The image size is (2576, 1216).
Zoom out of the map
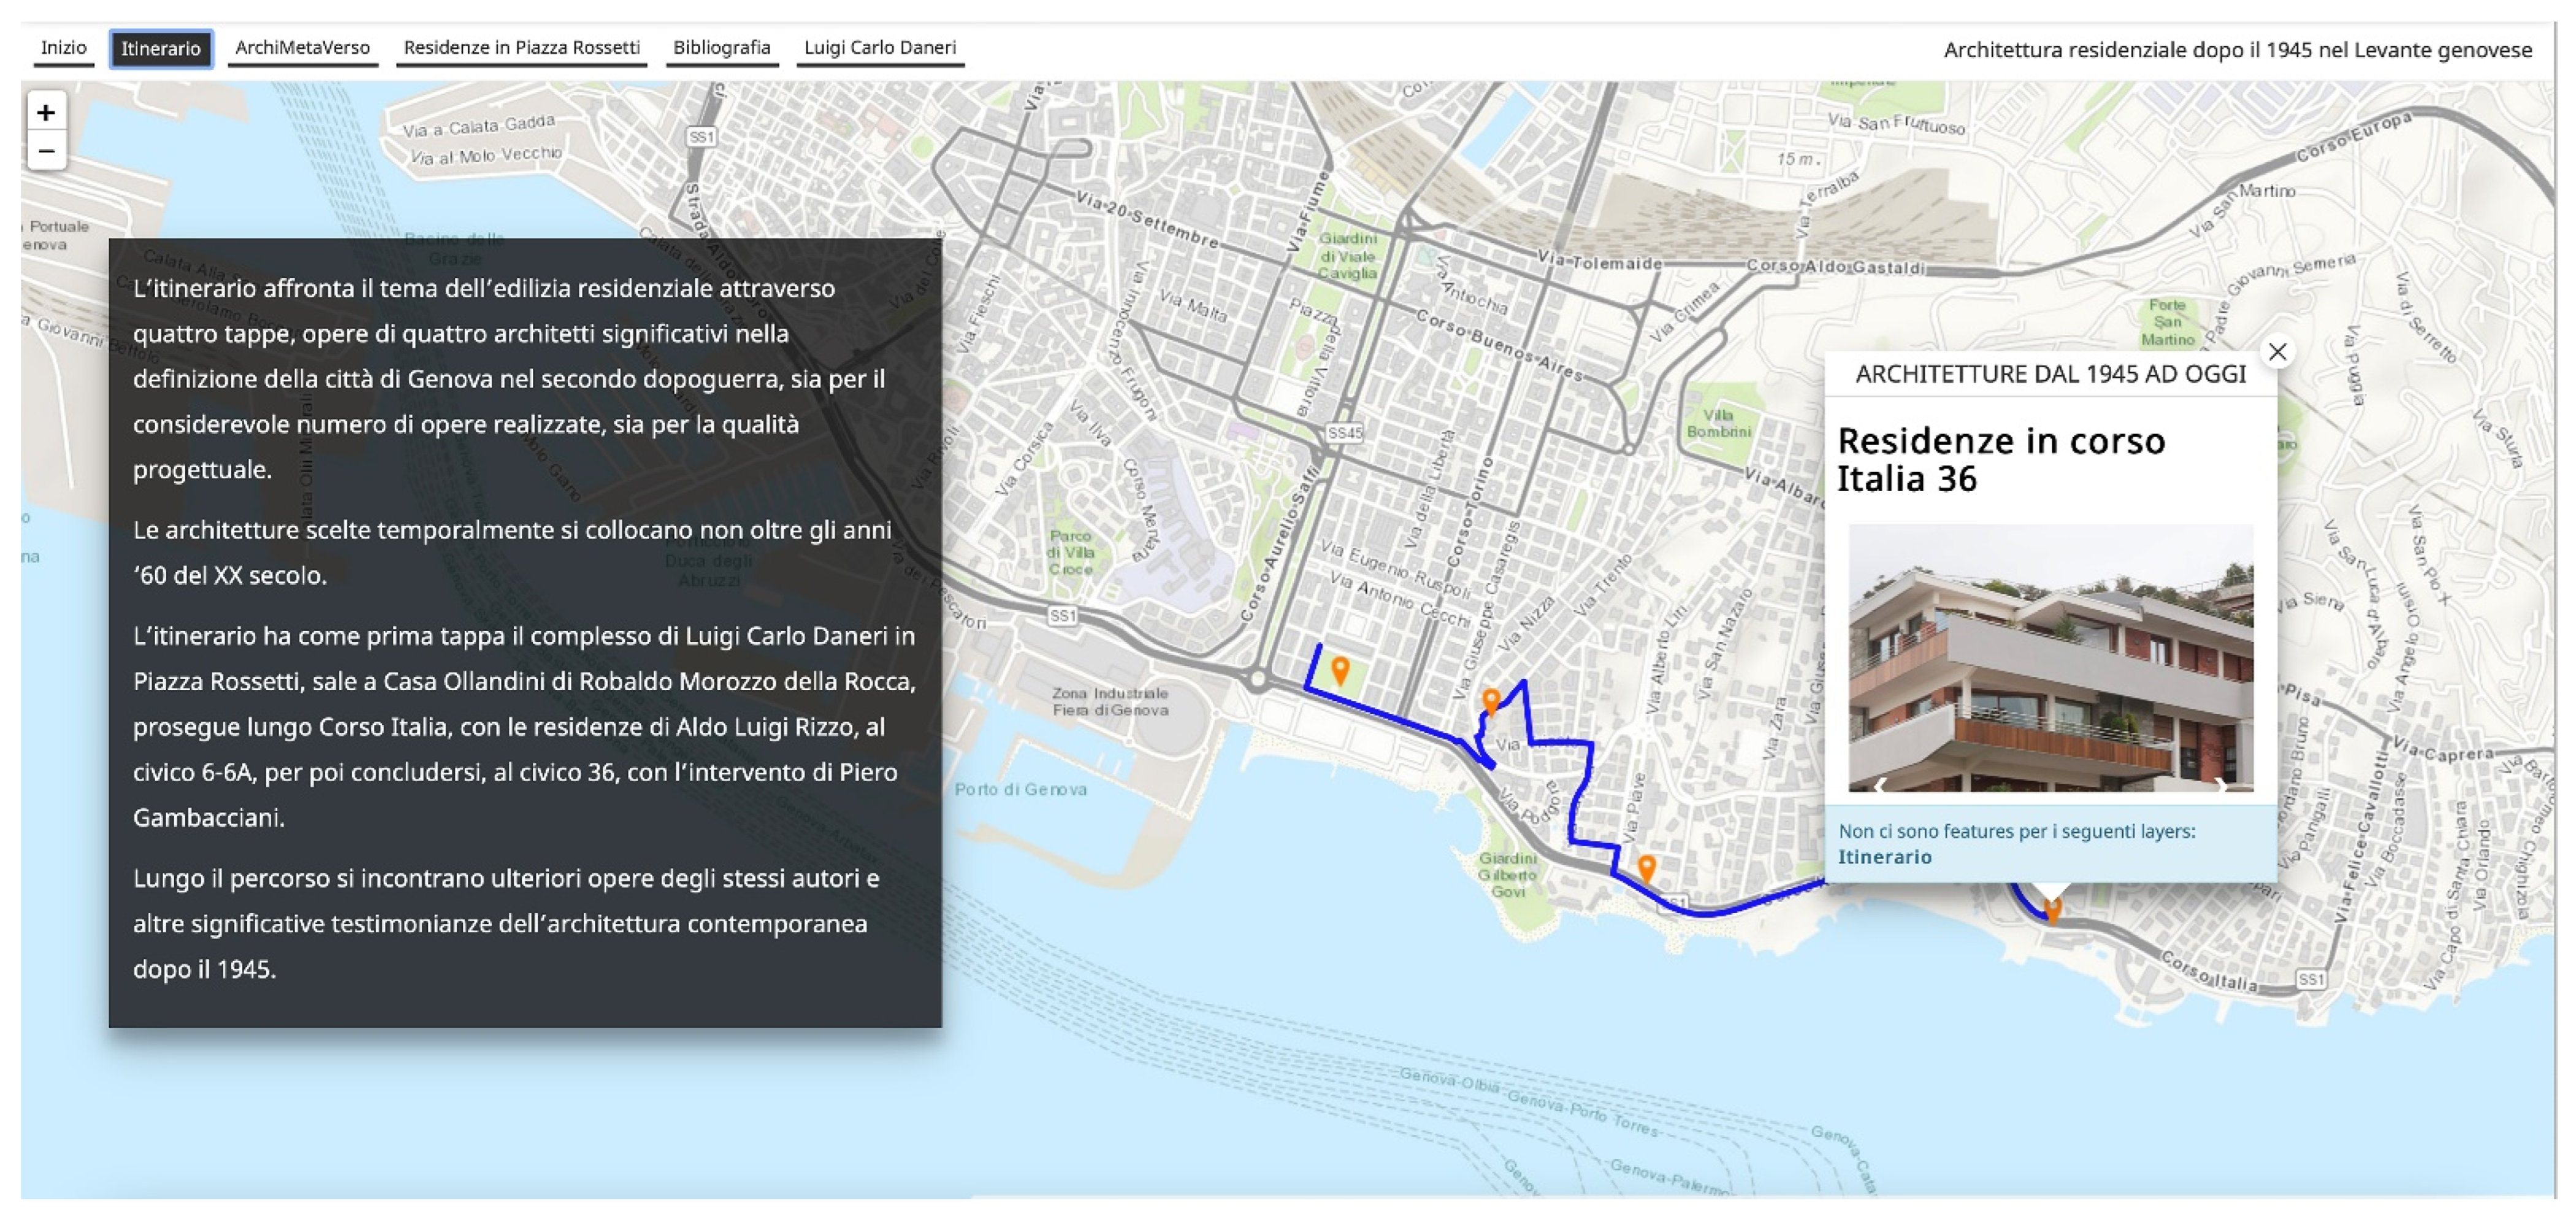(46, 151)
